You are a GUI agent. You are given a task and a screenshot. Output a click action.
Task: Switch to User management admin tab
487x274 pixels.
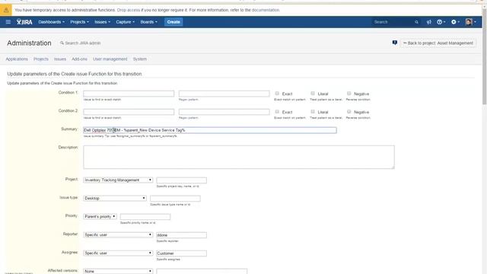(110, 59)
